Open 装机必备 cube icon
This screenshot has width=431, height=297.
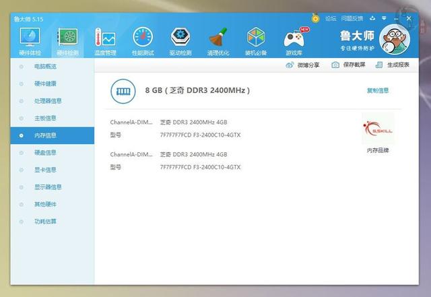point(256,37)
